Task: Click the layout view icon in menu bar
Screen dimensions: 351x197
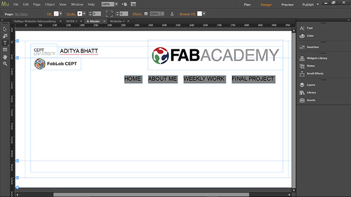Action: tap(133, 4)
